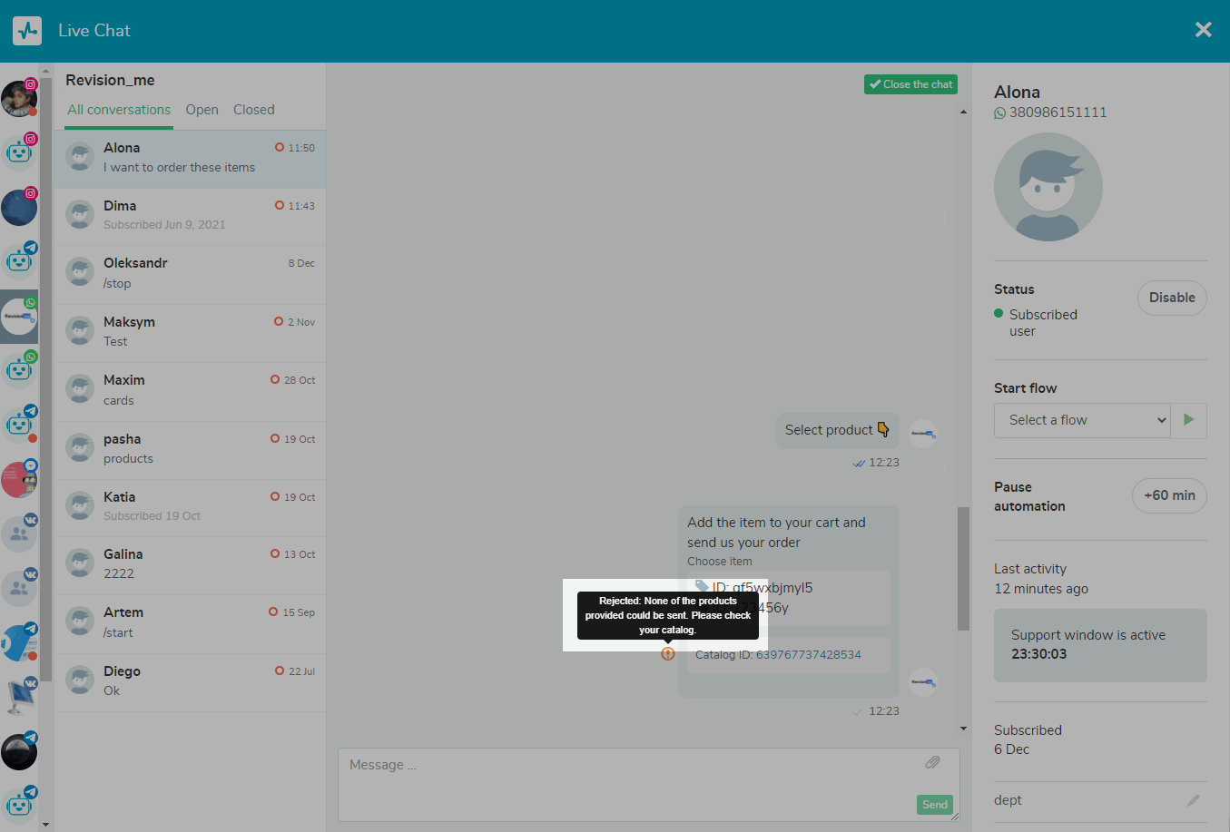Switch to the Closed conversations tab
The height and width of the screenshot is (832, 1230).
pos(253,110)
